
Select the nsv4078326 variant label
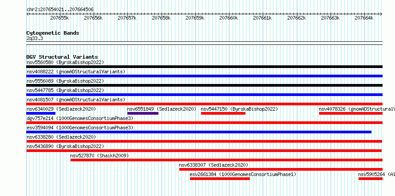[357, 109]
